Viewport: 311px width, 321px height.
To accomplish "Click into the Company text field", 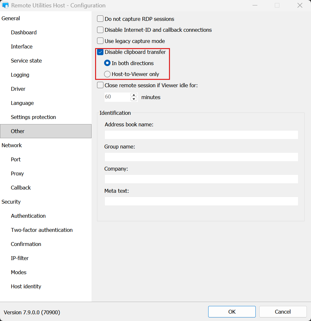I will pos(201,179).
